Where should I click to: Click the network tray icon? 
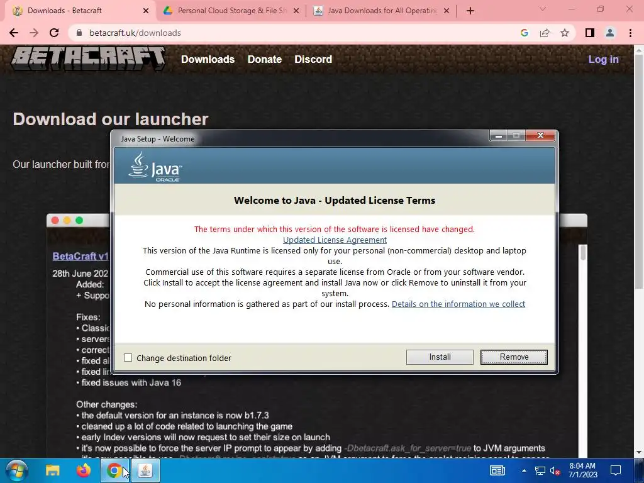click(x=540, y=470)
